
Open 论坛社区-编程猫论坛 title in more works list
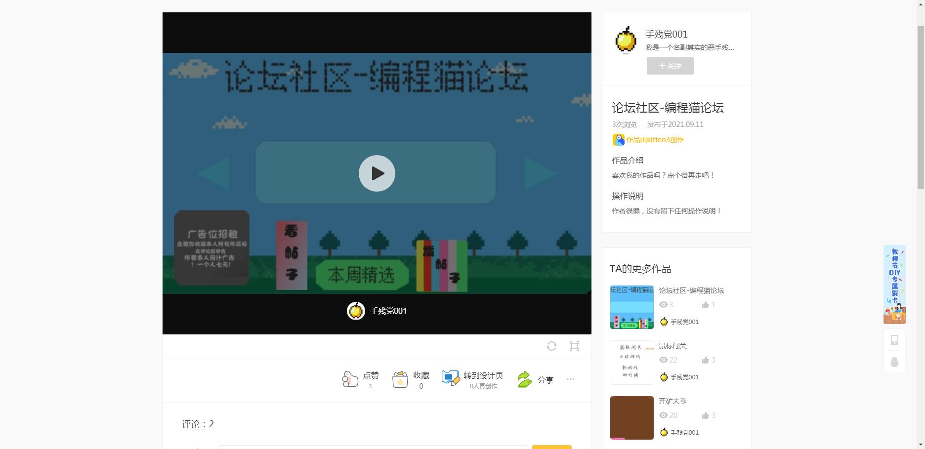(691, 290)
